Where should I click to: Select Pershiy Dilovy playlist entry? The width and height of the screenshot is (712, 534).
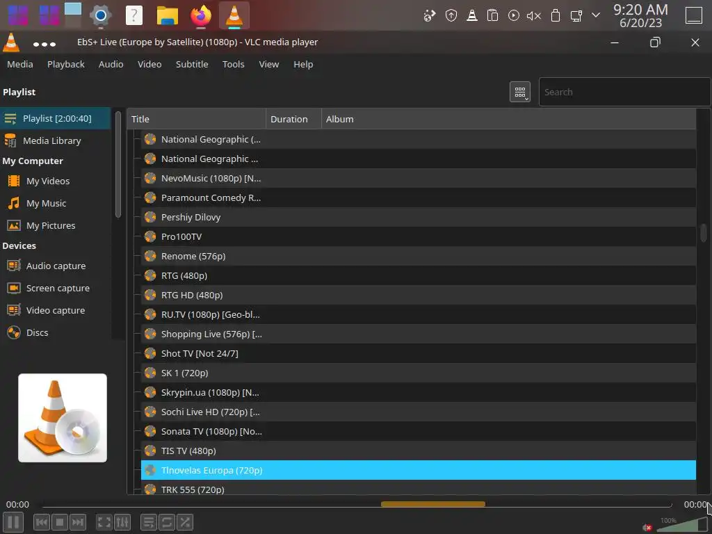pyautogui.click(x=418, y=218)
